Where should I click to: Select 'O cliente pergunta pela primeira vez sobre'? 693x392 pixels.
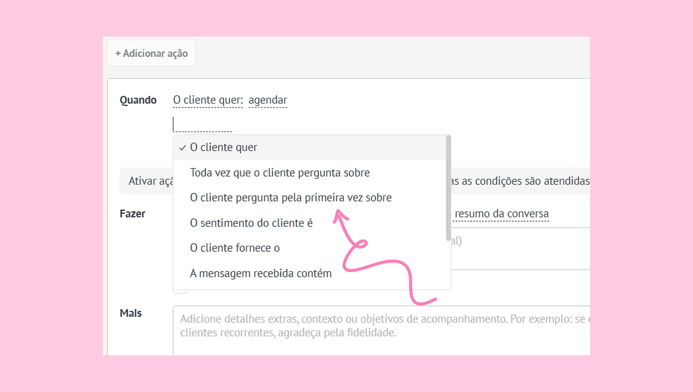(x=290, y=198)
